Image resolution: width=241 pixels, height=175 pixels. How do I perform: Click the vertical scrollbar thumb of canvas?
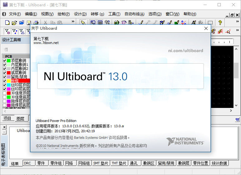pyautogui.click(x=236, y=70)
